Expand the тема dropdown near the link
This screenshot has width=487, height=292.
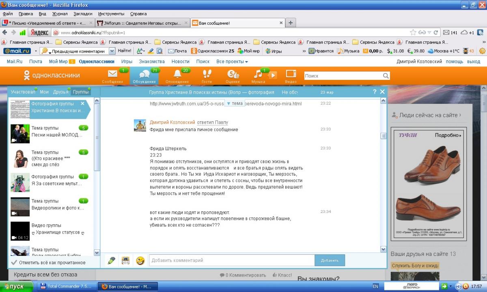click(x=234, y=103)
